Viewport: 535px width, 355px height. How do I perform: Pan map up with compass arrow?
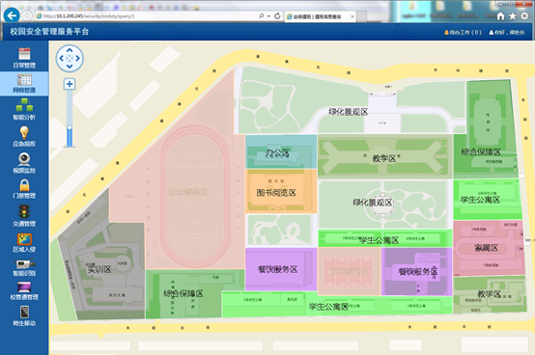pyautogui.click(x=70, y=50)
